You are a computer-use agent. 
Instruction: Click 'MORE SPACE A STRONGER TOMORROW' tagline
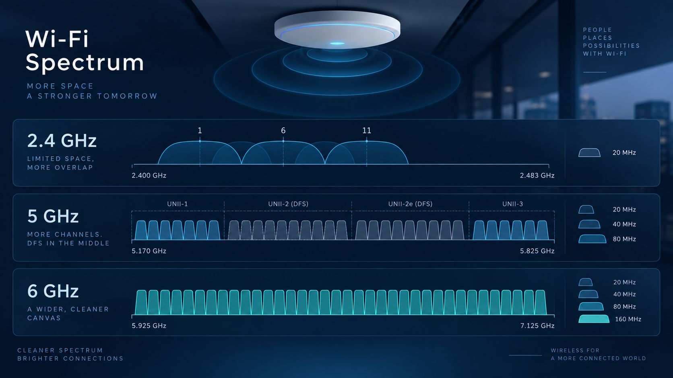tap(92, 91)
